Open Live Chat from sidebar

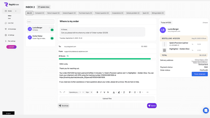(11, 23)
